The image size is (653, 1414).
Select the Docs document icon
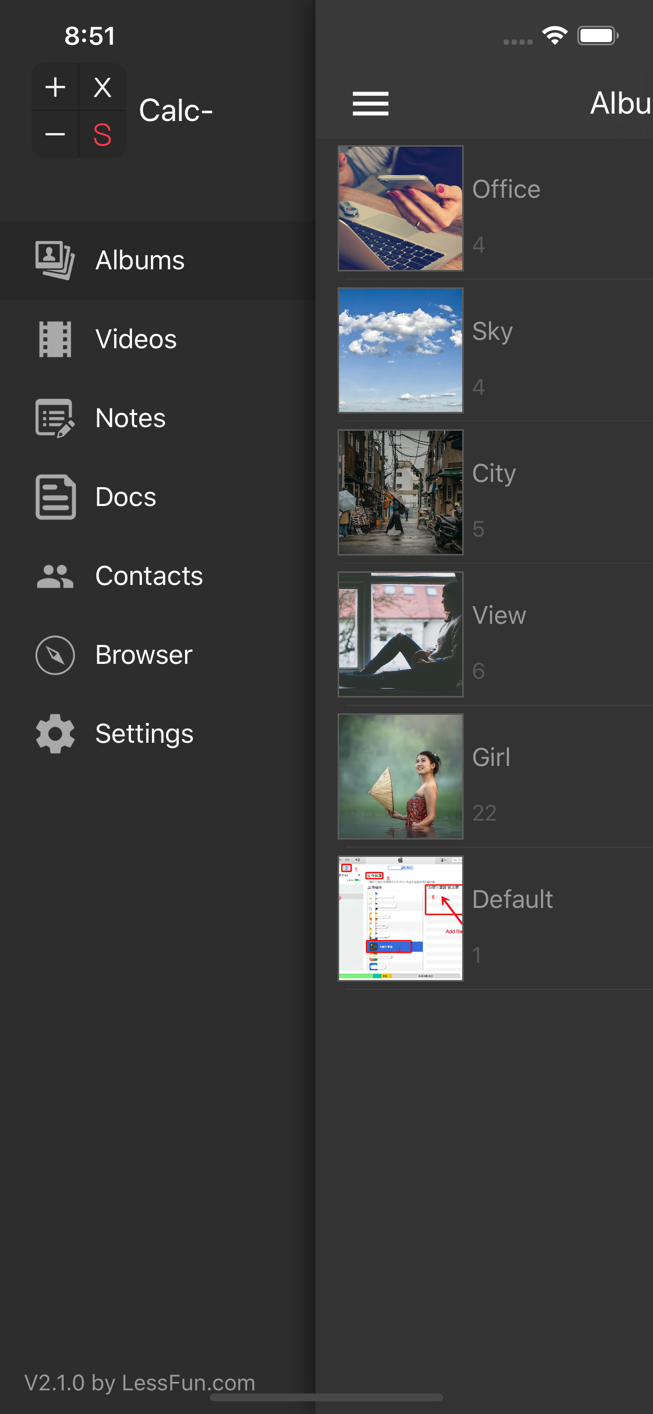55,497
